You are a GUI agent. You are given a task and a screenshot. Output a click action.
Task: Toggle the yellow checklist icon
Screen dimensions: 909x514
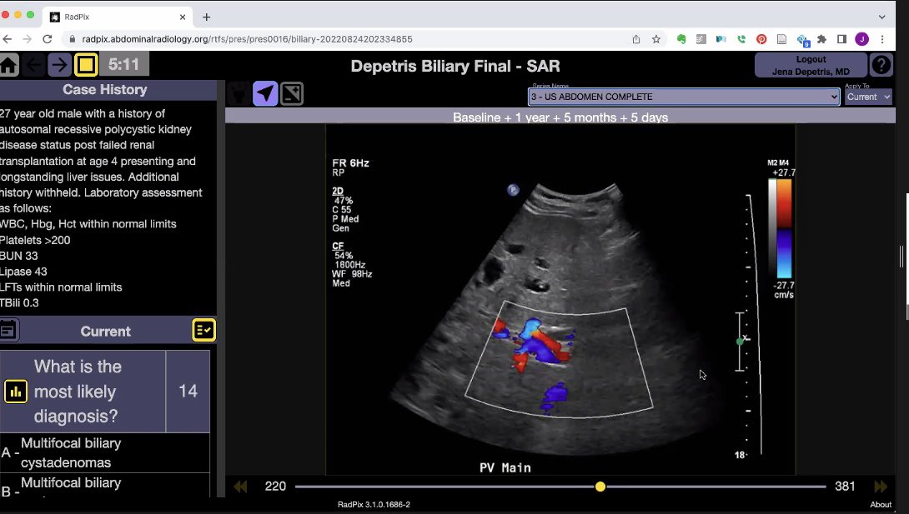[203, 331]
